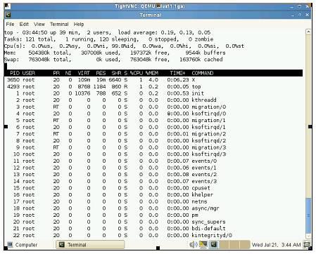
Task: Select the migration/2 process row
Action: (x=153, y=134)
